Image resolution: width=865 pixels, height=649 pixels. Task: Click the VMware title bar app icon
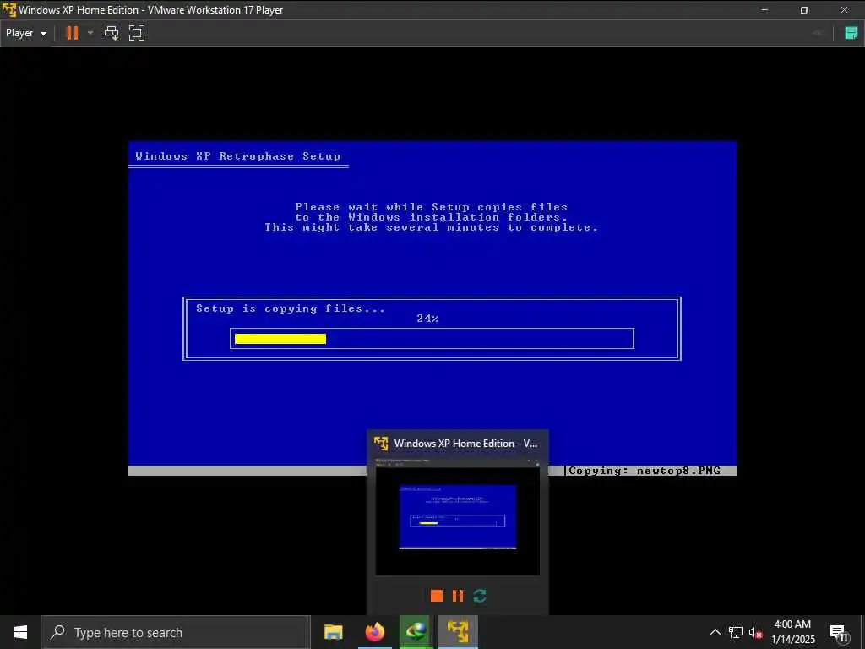pos(9,10)
